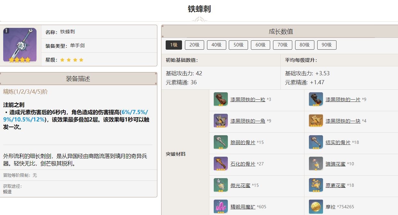Click the 微光花蜜 material icon
The height and width of the screenshot is (215, 398).
tap(221, 185)
